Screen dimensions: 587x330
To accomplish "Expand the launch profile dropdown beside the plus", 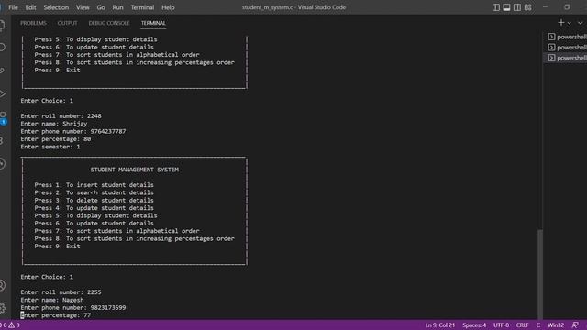I will [569, 23].
